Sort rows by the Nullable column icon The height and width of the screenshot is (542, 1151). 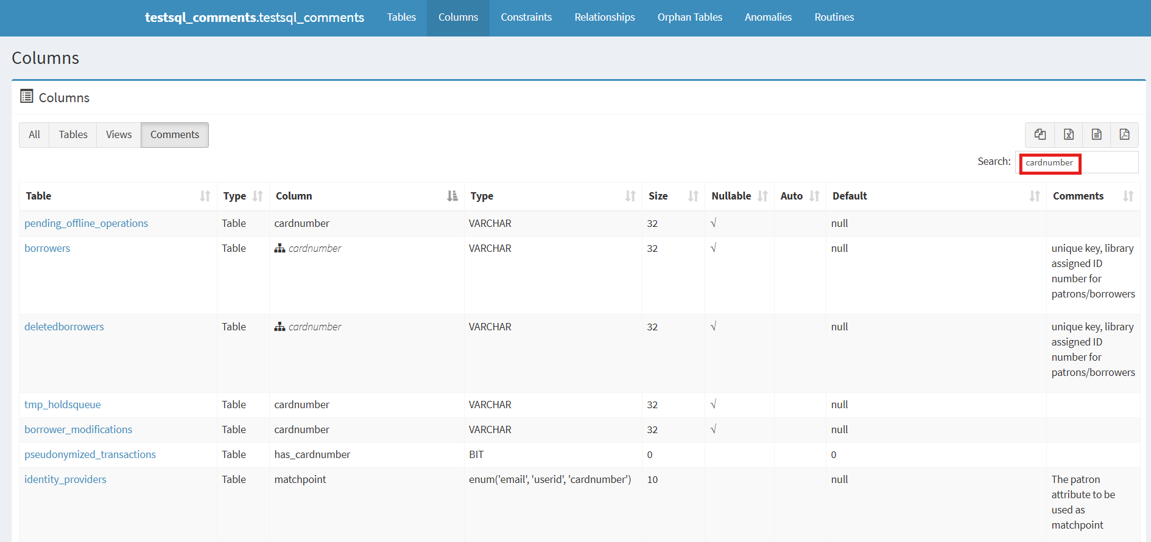762,196
